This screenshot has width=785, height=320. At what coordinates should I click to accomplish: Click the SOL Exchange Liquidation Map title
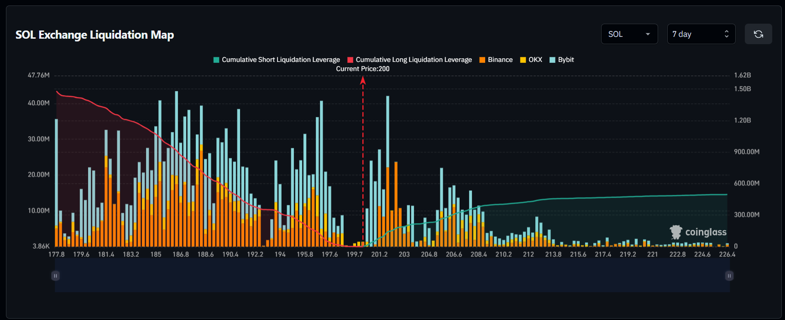coord(94,35)
